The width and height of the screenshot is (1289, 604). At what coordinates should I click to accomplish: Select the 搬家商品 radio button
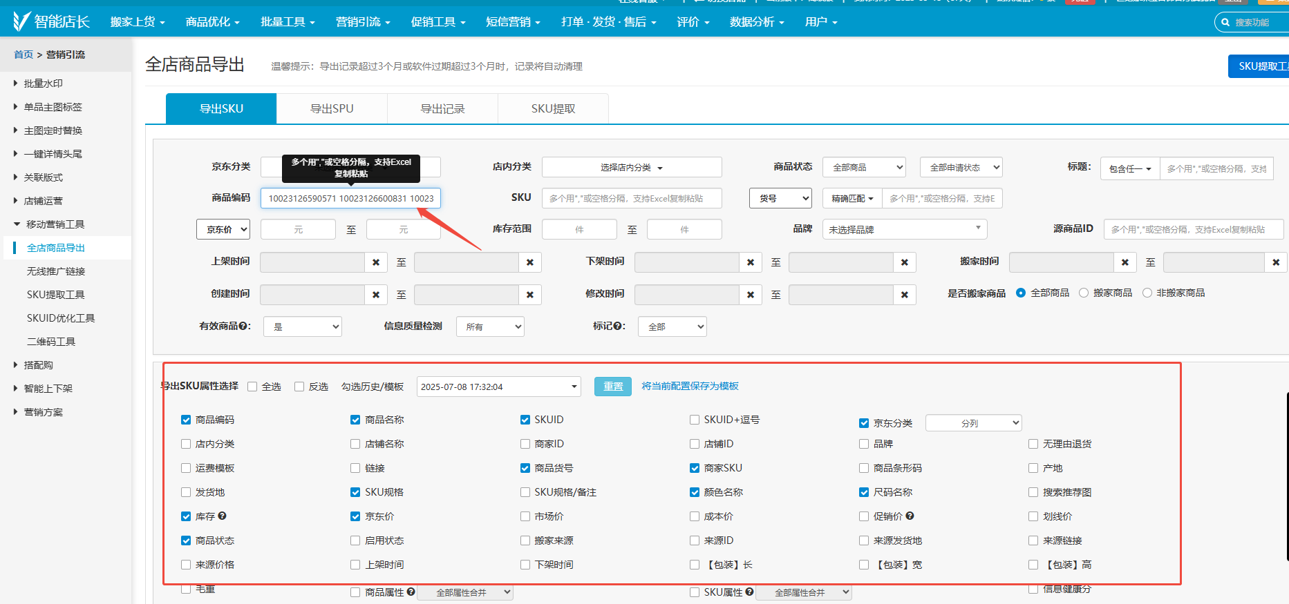pyautogui.click(x=1084, y=293)
